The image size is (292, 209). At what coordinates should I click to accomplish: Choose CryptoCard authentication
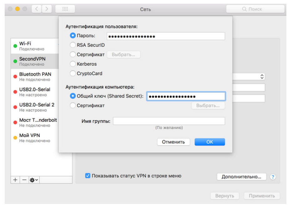pos(73,74)
